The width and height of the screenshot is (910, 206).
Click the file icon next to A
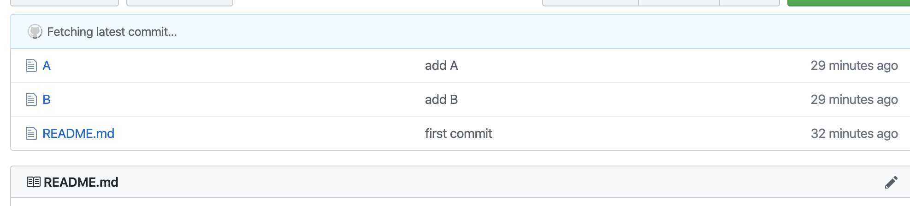coord(31,66)
